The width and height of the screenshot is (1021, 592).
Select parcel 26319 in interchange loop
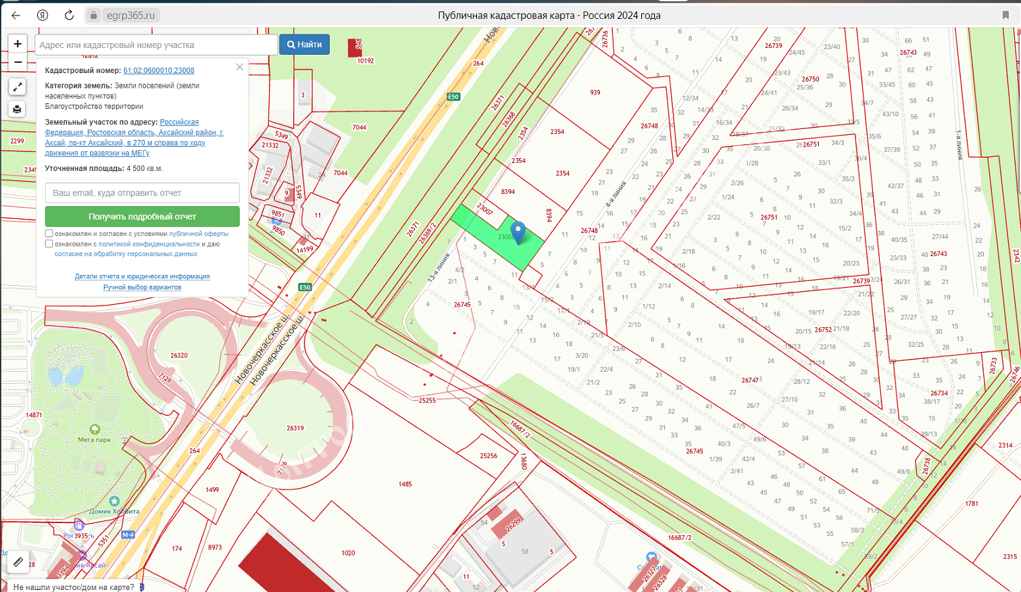[295, 428]
